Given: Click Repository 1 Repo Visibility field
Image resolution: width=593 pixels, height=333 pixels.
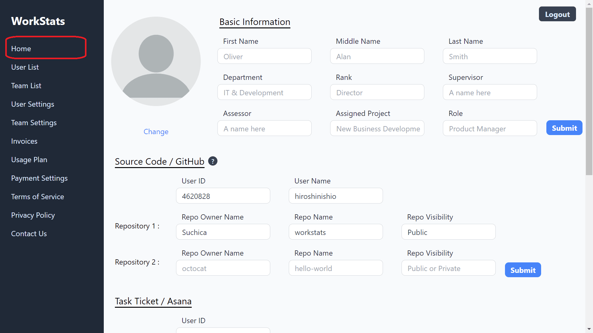Looking at the screenshot, I should [x=448, y=232].
